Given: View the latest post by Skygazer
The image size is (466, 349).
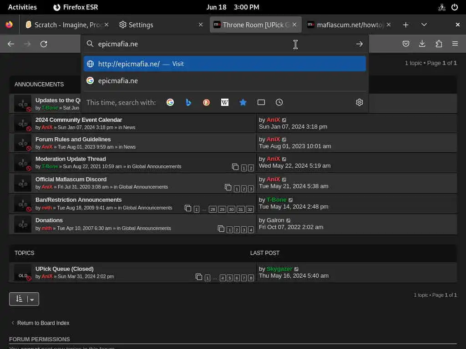Looking at the screenshot, I should pyautogui.click(x=296, y=269).
